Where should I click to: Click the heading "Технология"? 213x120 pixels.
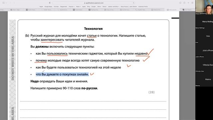click(x=93, y=29)
